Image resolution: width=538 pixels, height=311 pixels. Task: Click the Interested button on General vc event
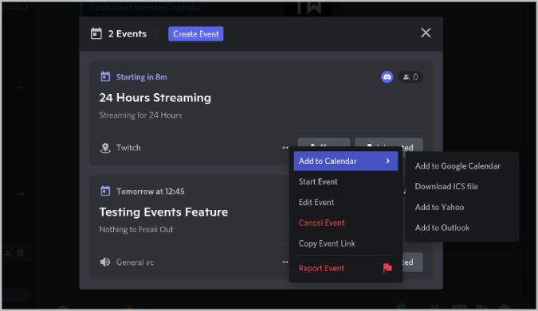[x=412, y=262]
